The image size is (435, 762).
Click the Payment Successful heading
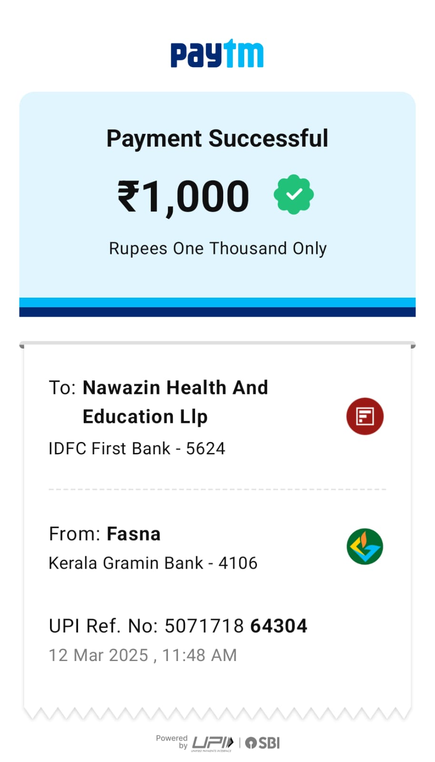pyautogui.click(x=217, y=139)
